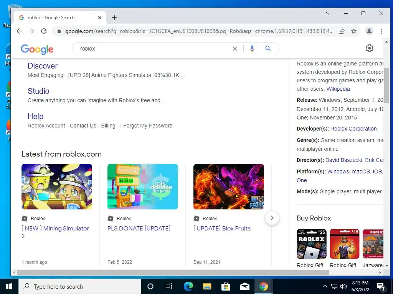The image size is (393, 294).
Task: Open the Windows Start menu
Action: tap(9, 286)
